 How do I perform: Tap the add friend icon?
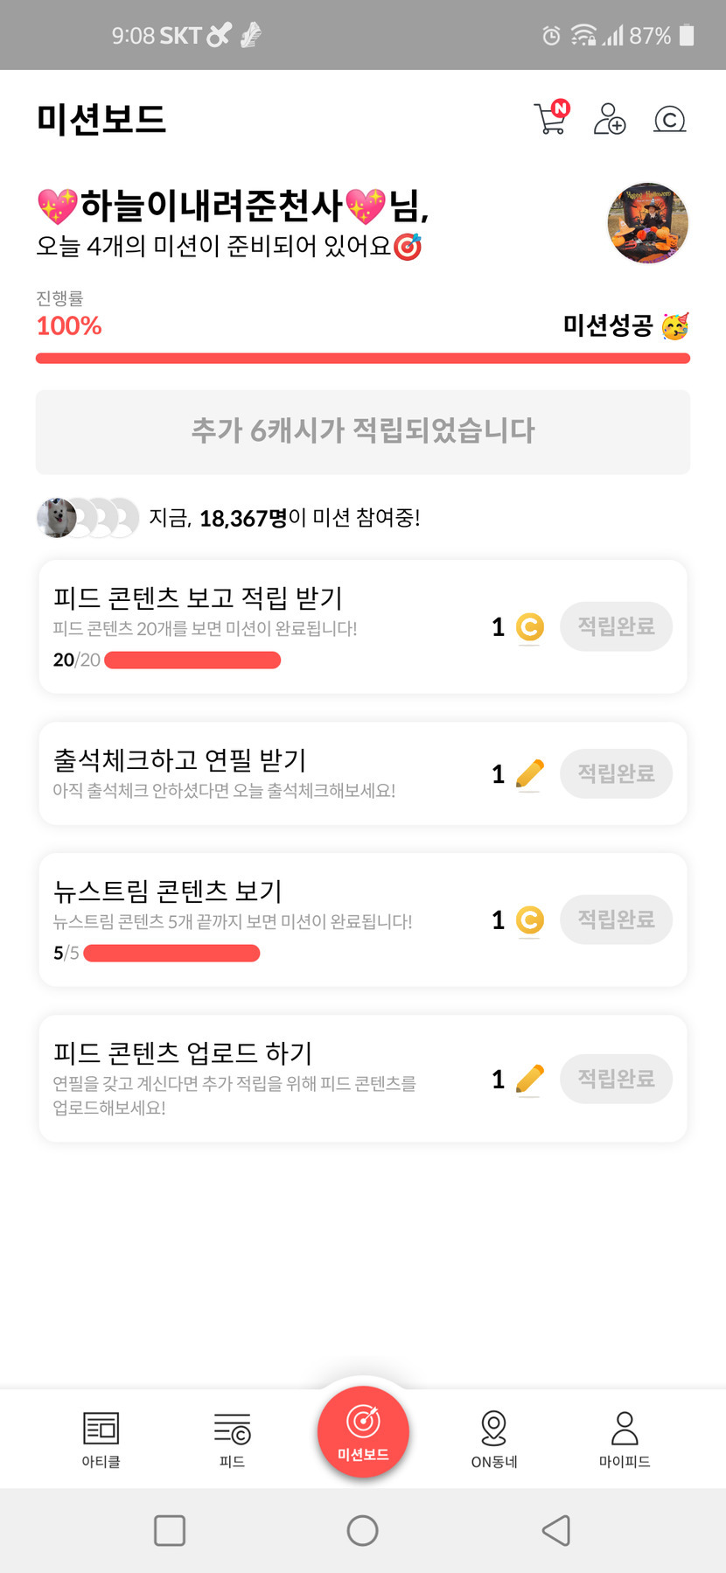(610, 118)
